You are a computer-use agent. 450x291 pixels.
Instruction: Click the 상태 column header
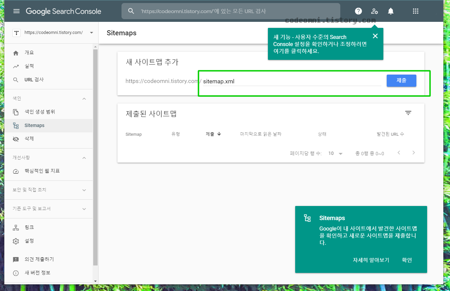click(x=322, y=134)
